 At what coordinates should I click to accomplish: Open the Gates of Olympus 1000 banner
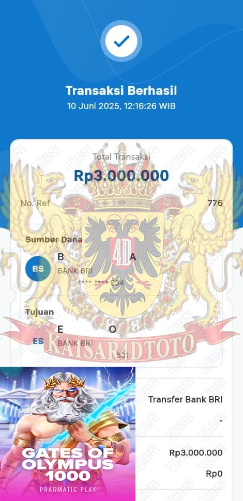point(68,434)
